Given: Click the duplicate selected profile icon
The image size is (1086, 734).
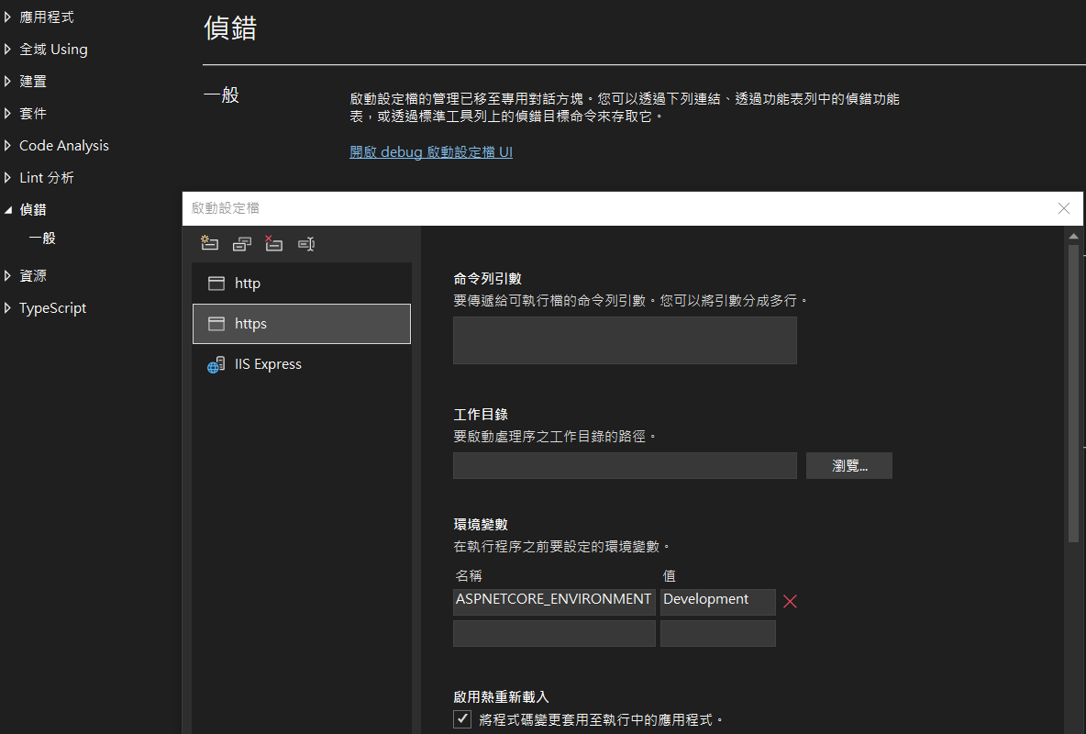Looking at the screenshot, I should 242,244.
